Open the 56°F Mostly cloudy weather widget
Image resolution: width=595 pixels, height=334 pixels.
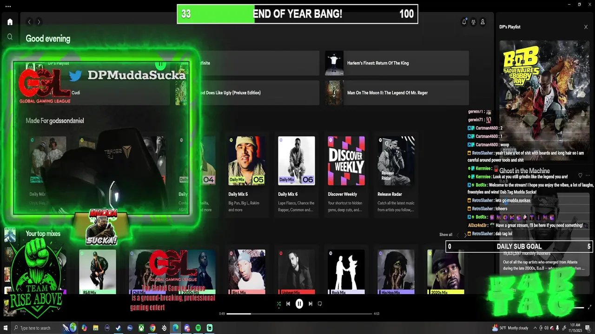[510, 328]
